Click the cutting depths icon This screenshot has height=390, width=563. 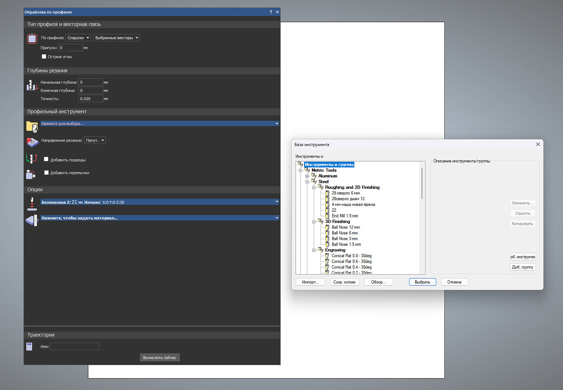coord(32,86)
